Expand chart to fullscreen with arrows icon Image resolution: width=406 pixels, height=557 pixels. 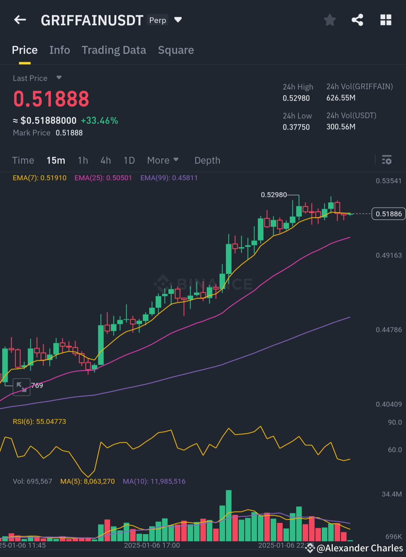pos(21,387)
